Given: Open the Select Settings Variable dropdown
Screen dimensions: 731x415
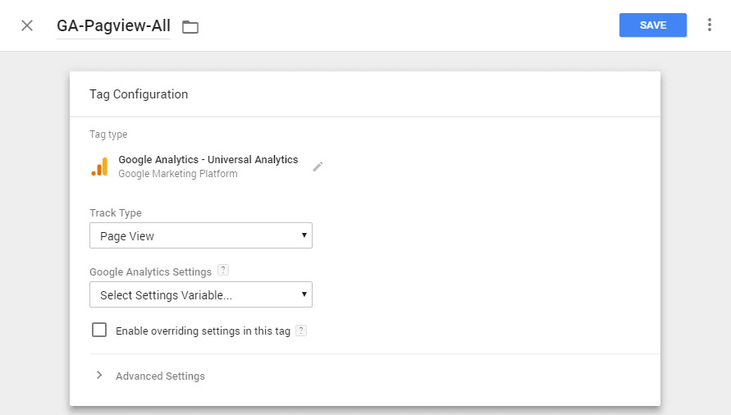Looking at the screenshot, I should [x=201, y=294].
